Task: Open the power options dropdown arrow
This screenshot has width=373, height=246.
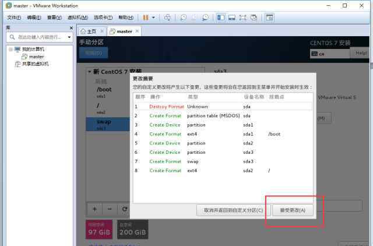Action: point(153,17)
